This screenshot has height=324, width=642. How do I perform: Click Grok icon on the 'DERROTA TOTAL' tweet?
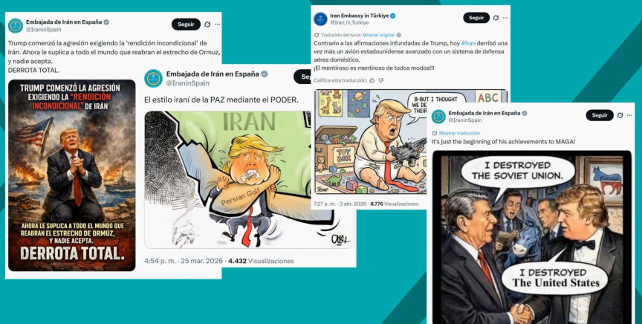pyautogui.click(x=207, y=25)
